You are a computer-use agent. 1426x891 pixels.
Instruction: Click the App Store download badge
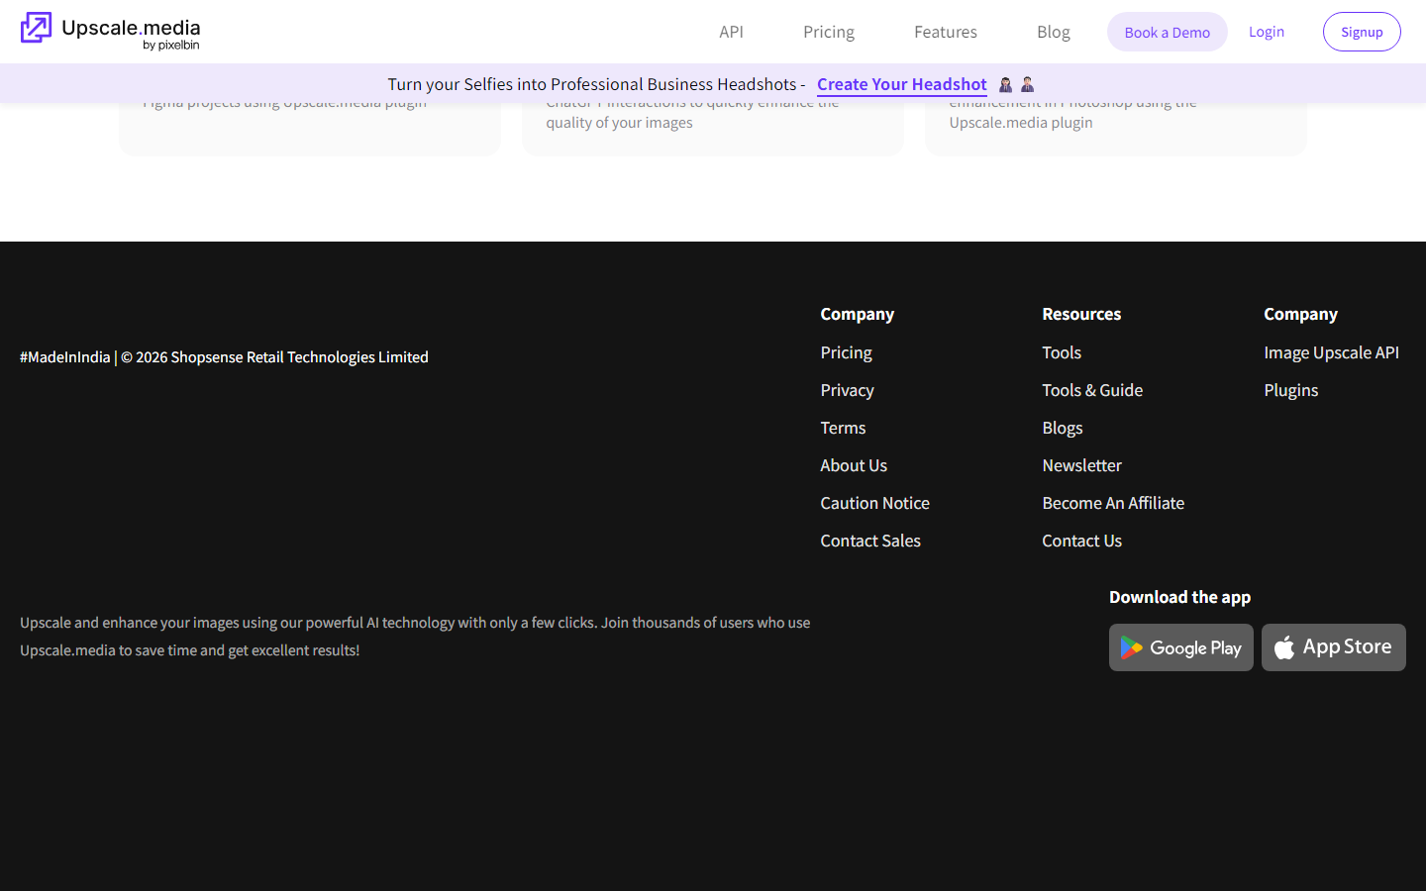tap(1334, 647)
